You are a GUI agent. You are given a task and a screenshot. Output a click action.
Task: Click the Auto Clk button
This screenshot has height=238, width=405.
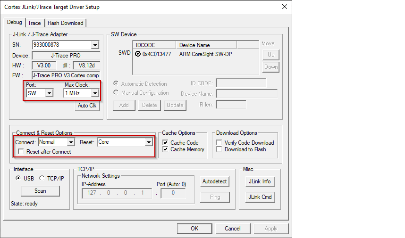click(x=87, y=106)
